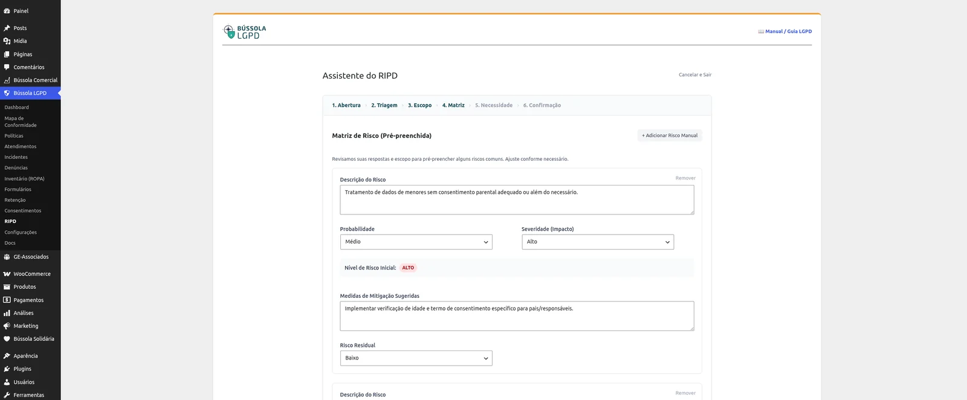This screenshot has width=967, height=400.
Task: Open Incidentes submenu item
Action: coord(16,157)
